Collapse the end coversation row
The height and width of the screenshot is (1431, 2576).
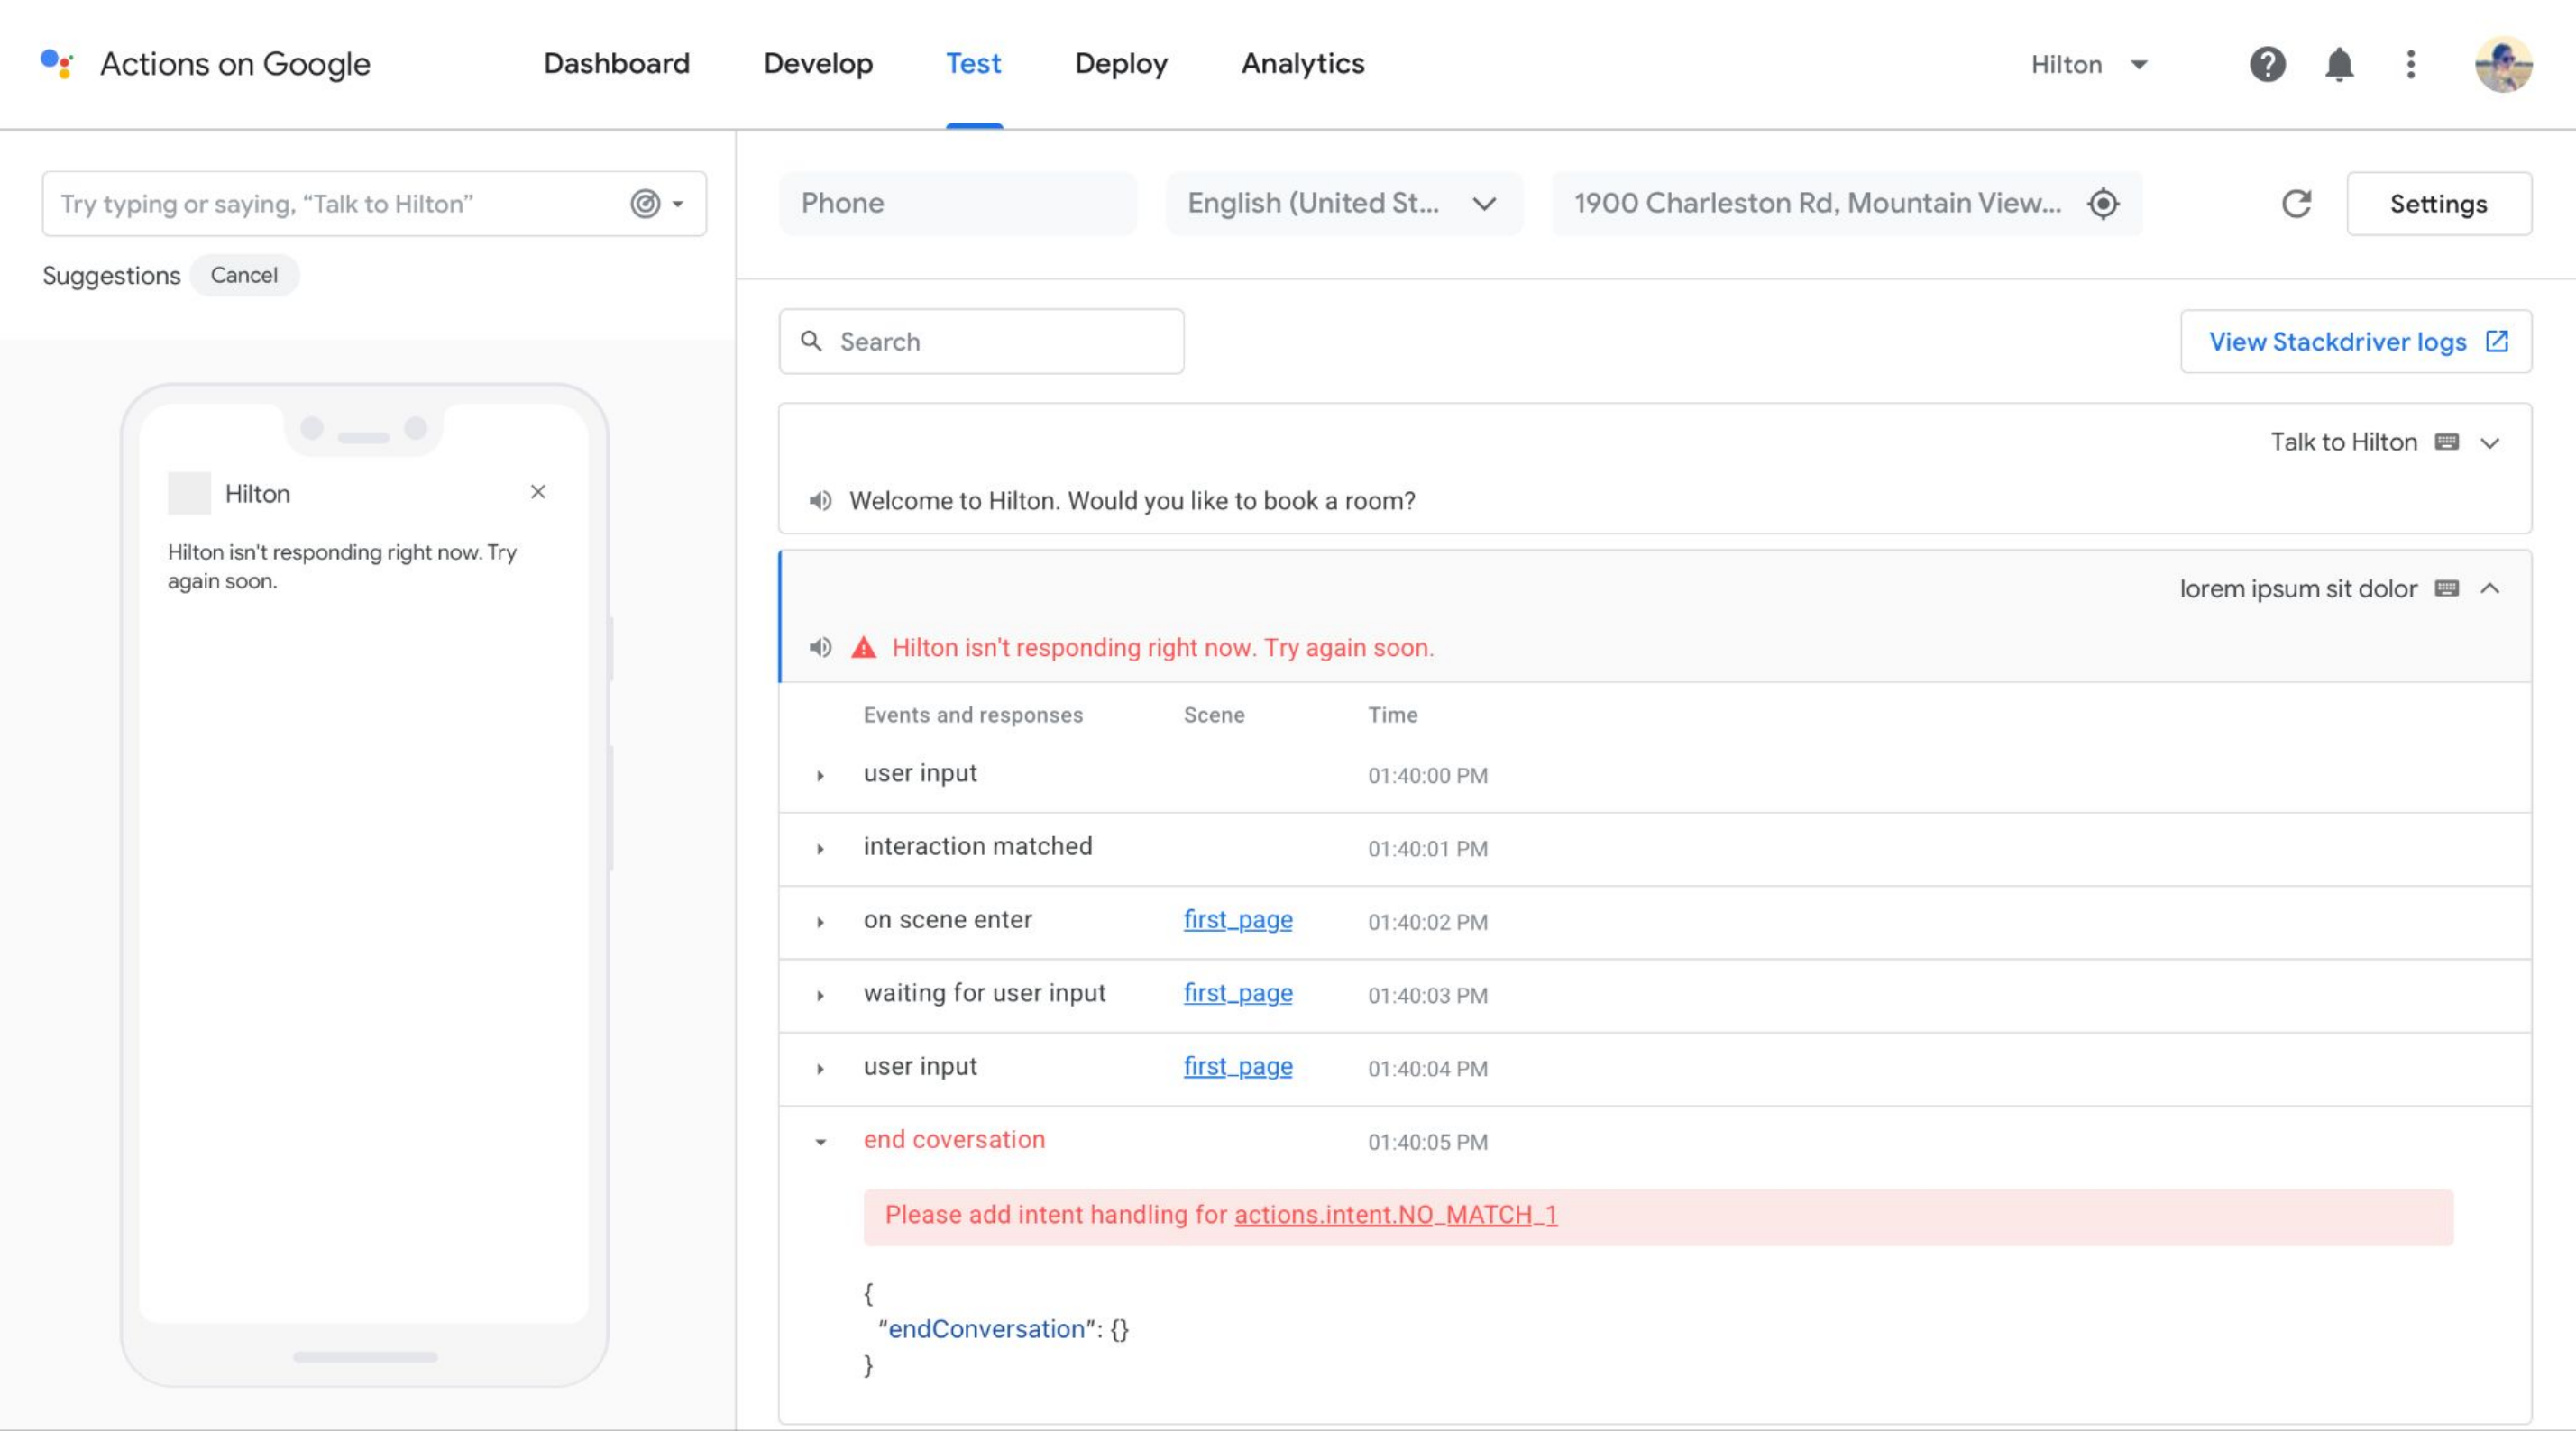coord(820,1143)
